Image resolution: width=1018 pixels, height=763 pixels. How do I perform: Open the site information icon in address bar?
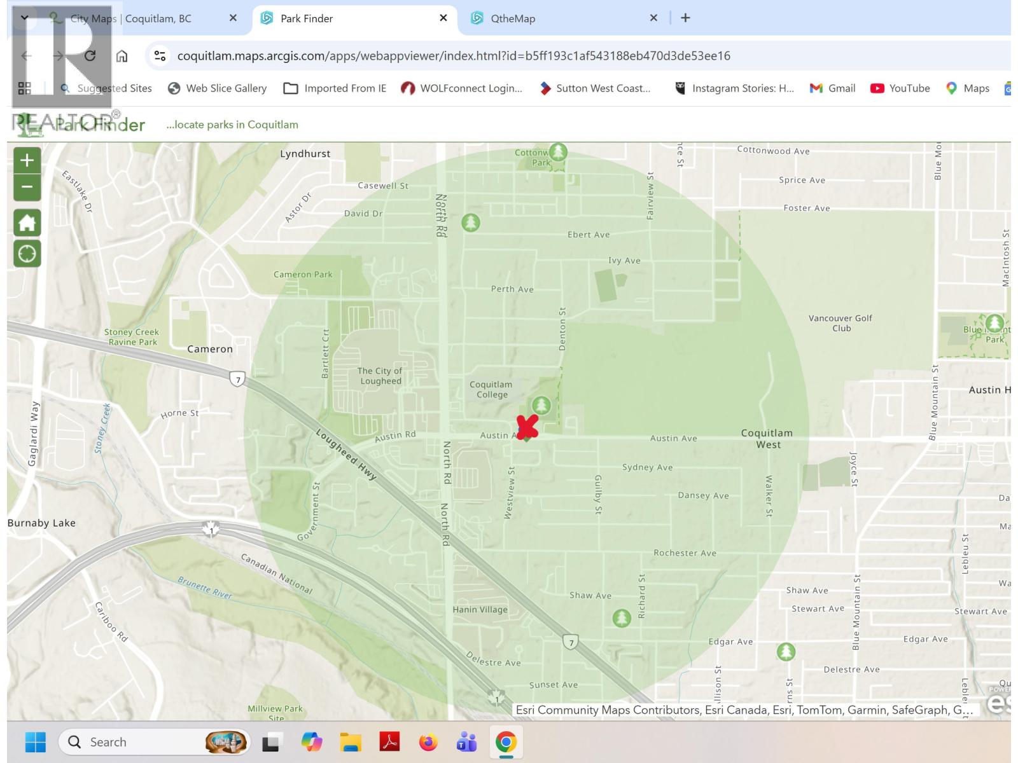click(x=160, y=56)
